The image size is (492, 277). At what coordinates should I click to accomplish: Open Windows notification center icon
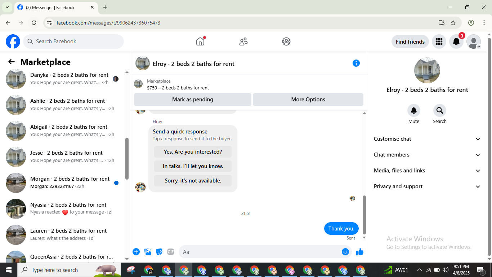[x=481, y=270]
